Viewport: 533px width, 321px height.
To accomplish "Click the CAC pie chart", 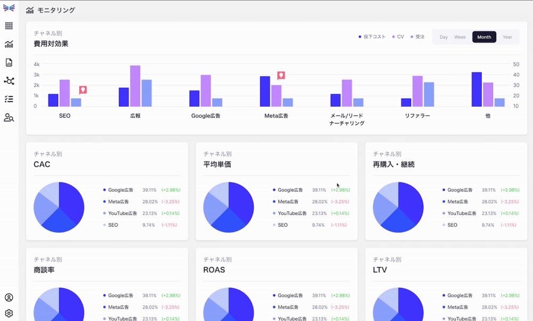I will click(x=59, y=207).
